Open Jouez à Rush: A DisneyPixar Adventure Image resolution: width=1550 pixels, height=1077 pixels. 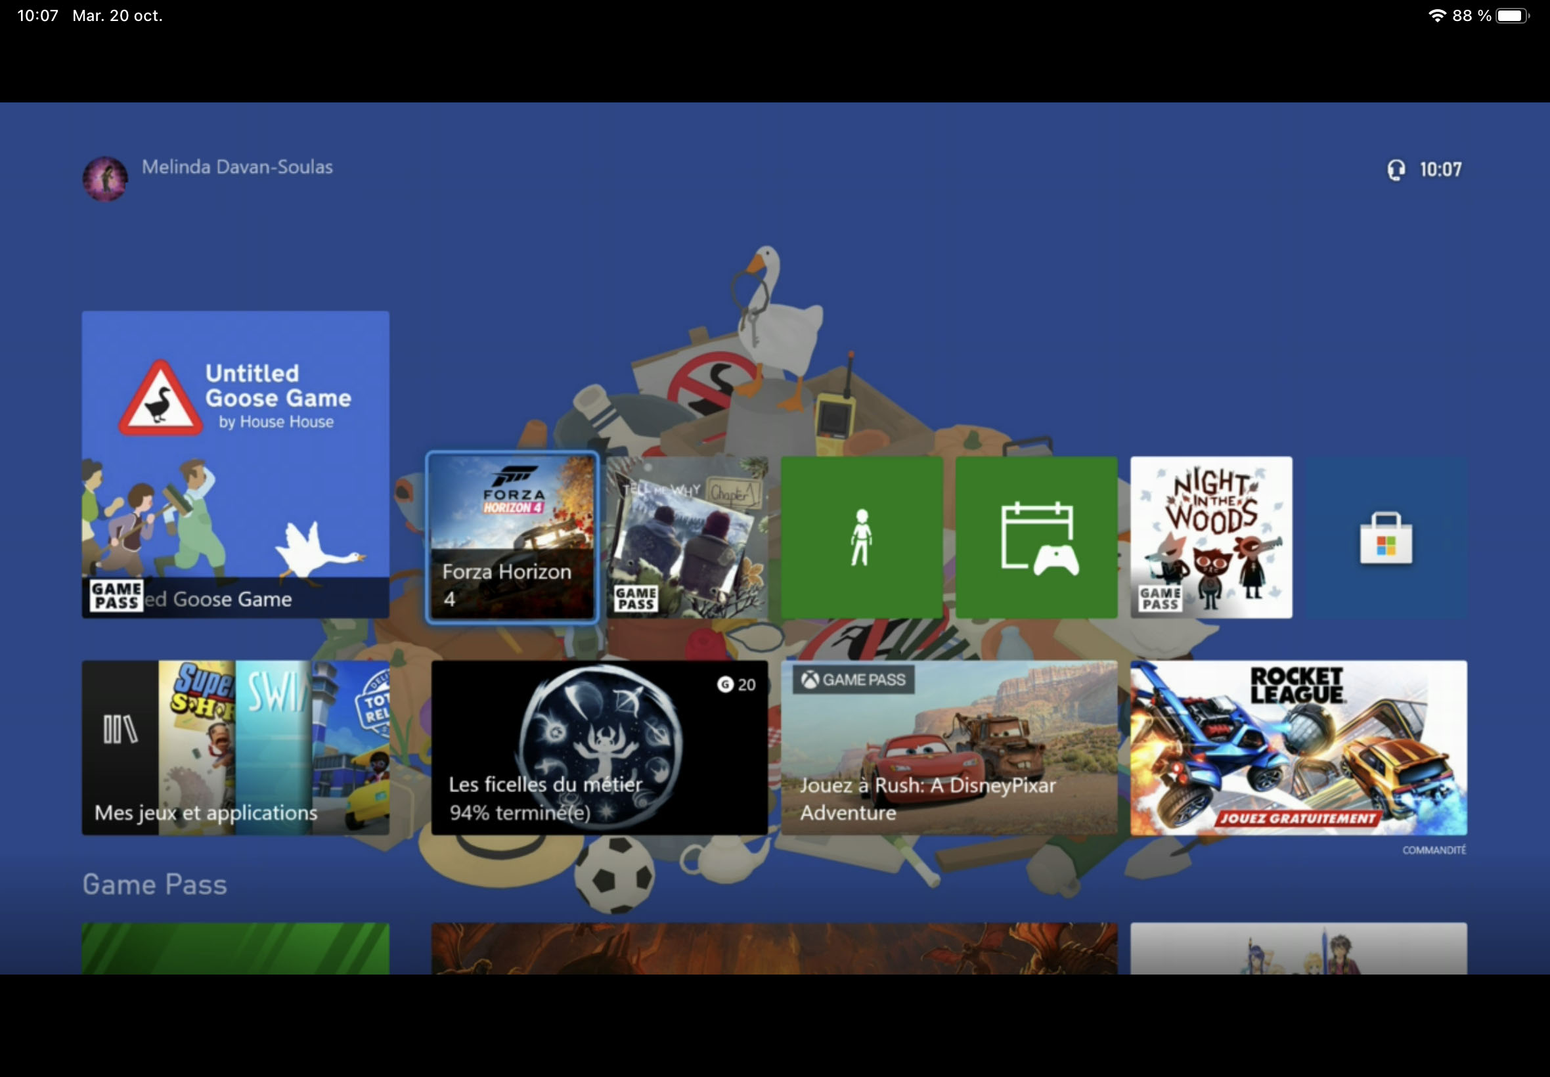(949, 748)
